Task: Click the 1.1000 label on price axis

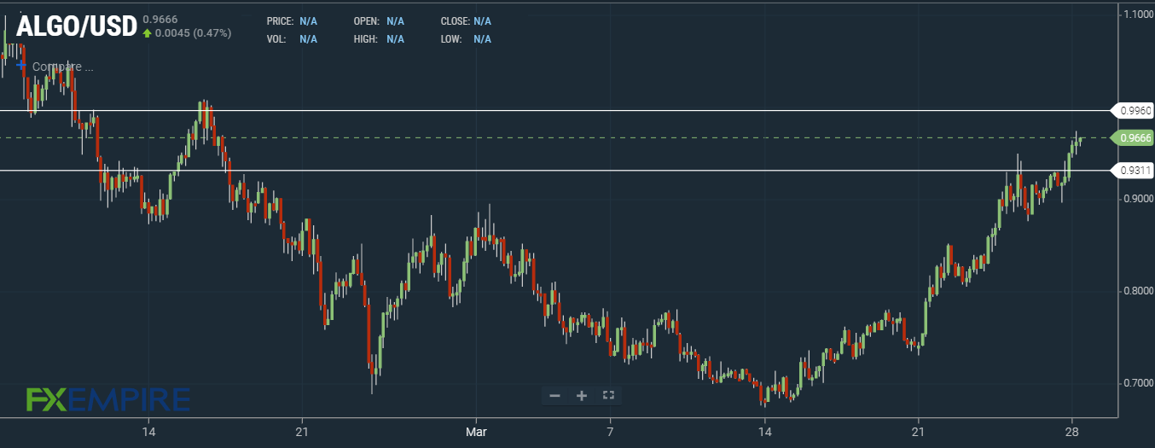Action: pyautogui.click(x=1138, y=15)
